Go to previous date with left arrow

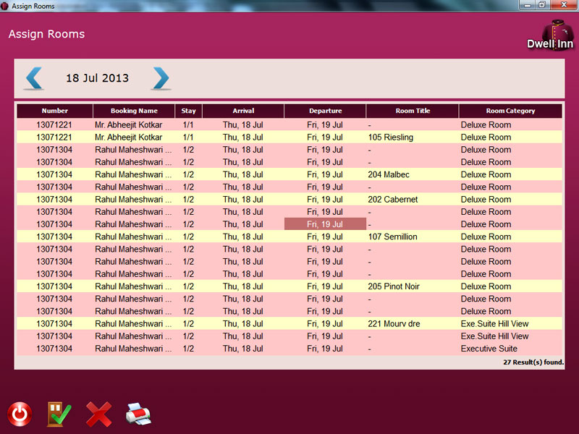pyautogui.click(x=34, y=78)
